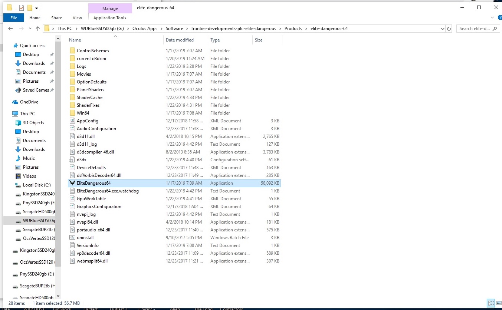The width and height of the screenshot is (502, 310).
Task: Select the VersionInfo text document
Action: coord(88,245)
